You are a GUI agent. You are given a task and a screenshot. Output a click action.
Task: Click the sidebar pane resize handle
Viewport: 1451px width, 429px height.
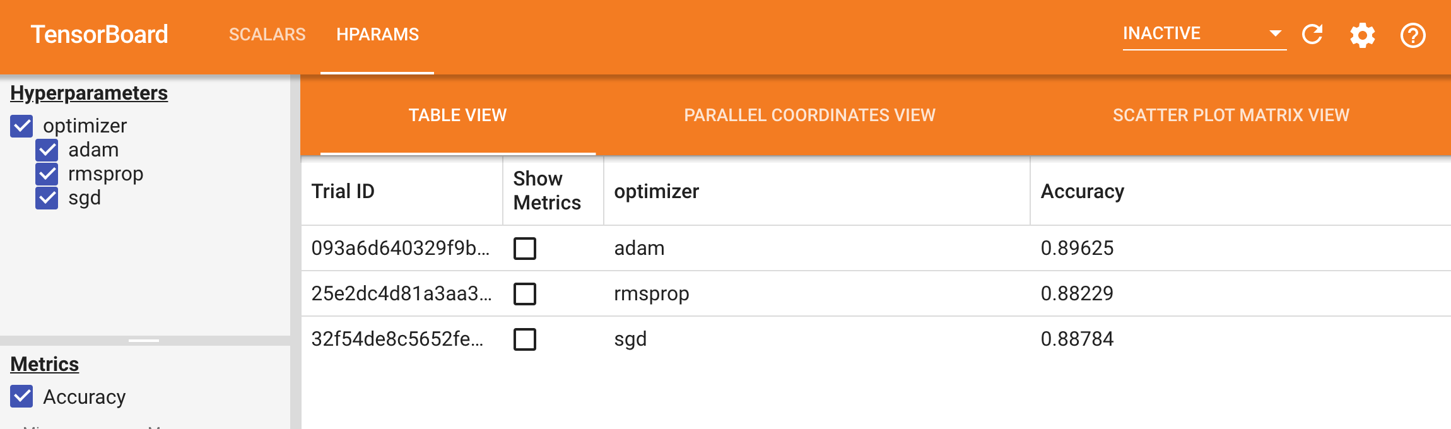tap(144, 341)
